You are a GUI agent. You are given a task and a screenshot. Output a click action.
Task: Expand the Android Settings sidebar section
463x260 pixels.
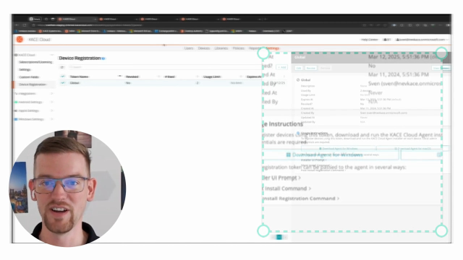tap(51, 102)
